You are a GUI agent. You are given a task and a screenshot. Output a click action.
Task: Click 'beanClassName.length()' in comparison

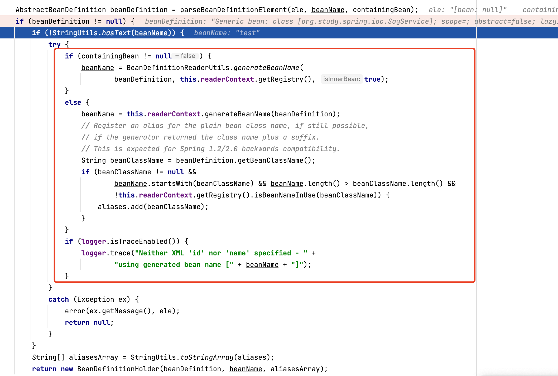click(398, 184)
